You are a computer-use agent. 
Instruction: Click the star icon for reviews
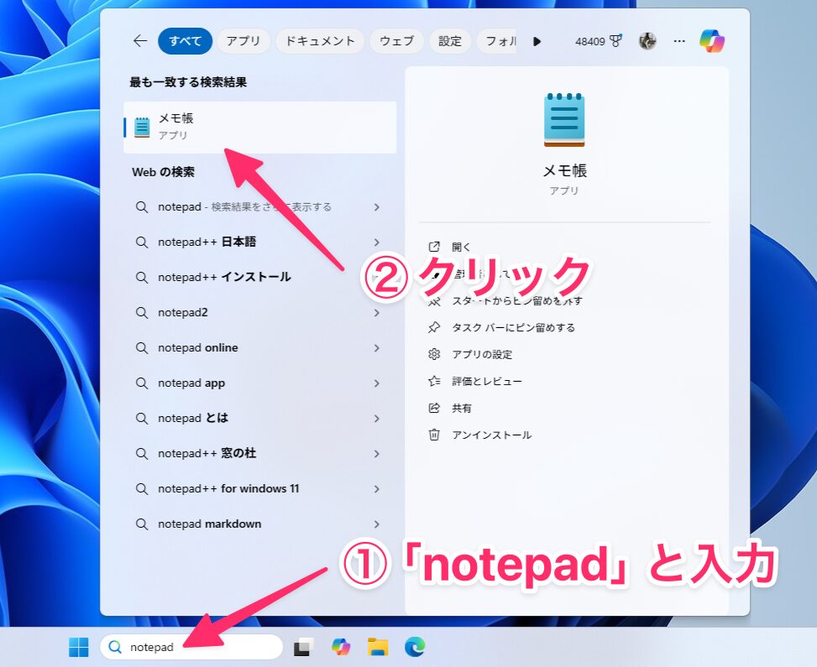coord(434,381)
